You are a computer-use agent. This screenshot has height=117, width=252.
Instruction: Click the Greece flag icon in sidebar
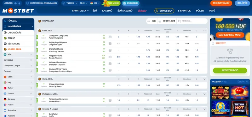(5, 94)
